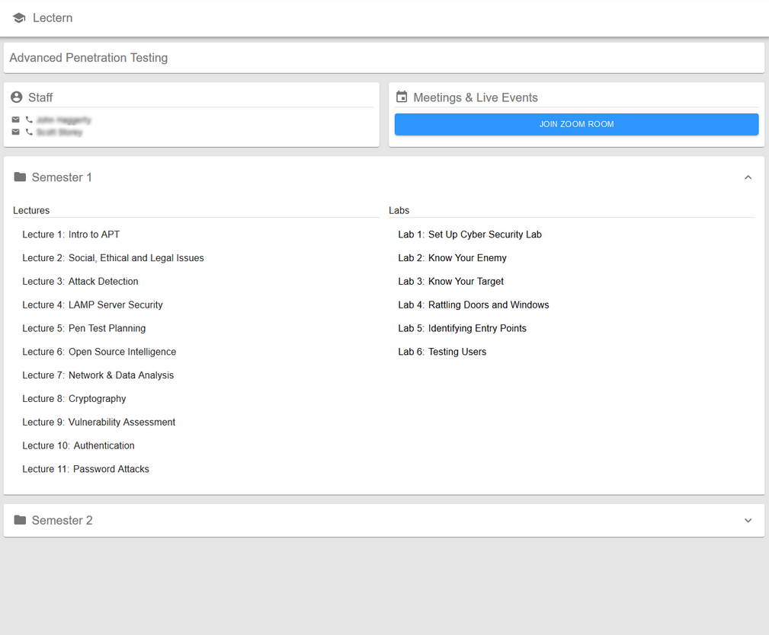
Task: Click the second staff member's email icon
Action: point(16,132)
